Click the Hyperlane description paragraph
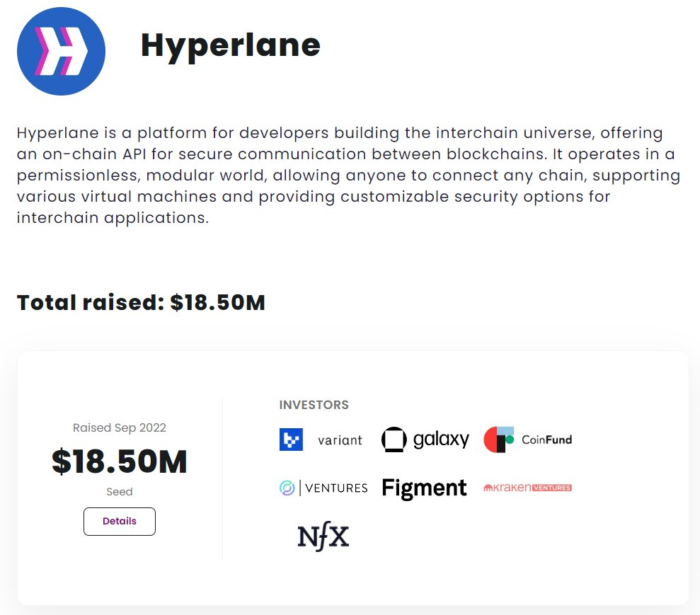 tap(348, 176)
